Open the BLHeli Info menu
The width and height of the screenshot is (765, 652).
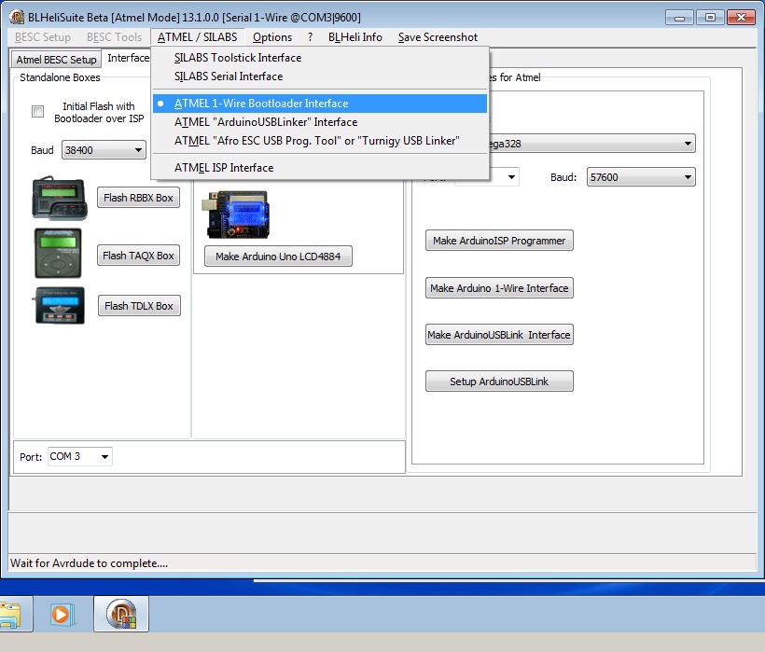coord(355,37)
